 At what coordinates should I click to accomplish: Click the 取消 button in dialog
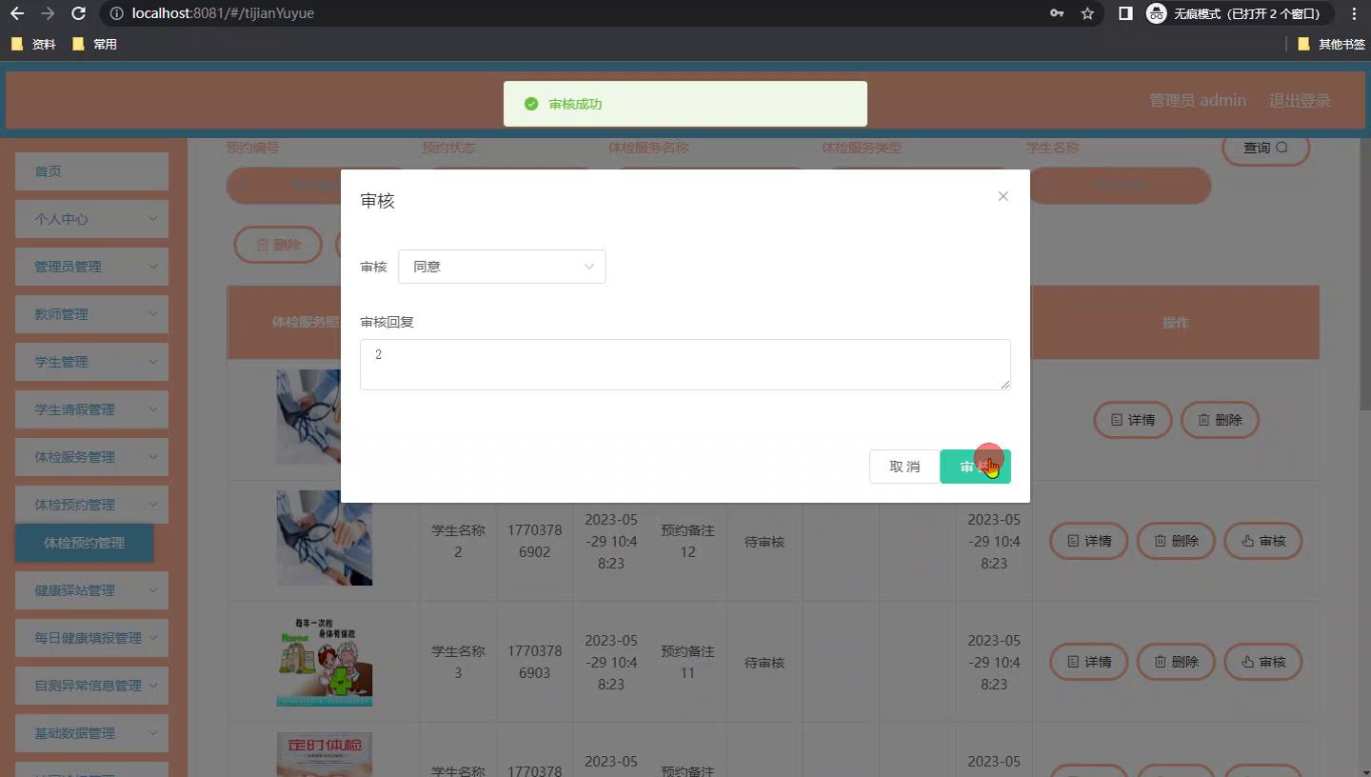[904, 467]
